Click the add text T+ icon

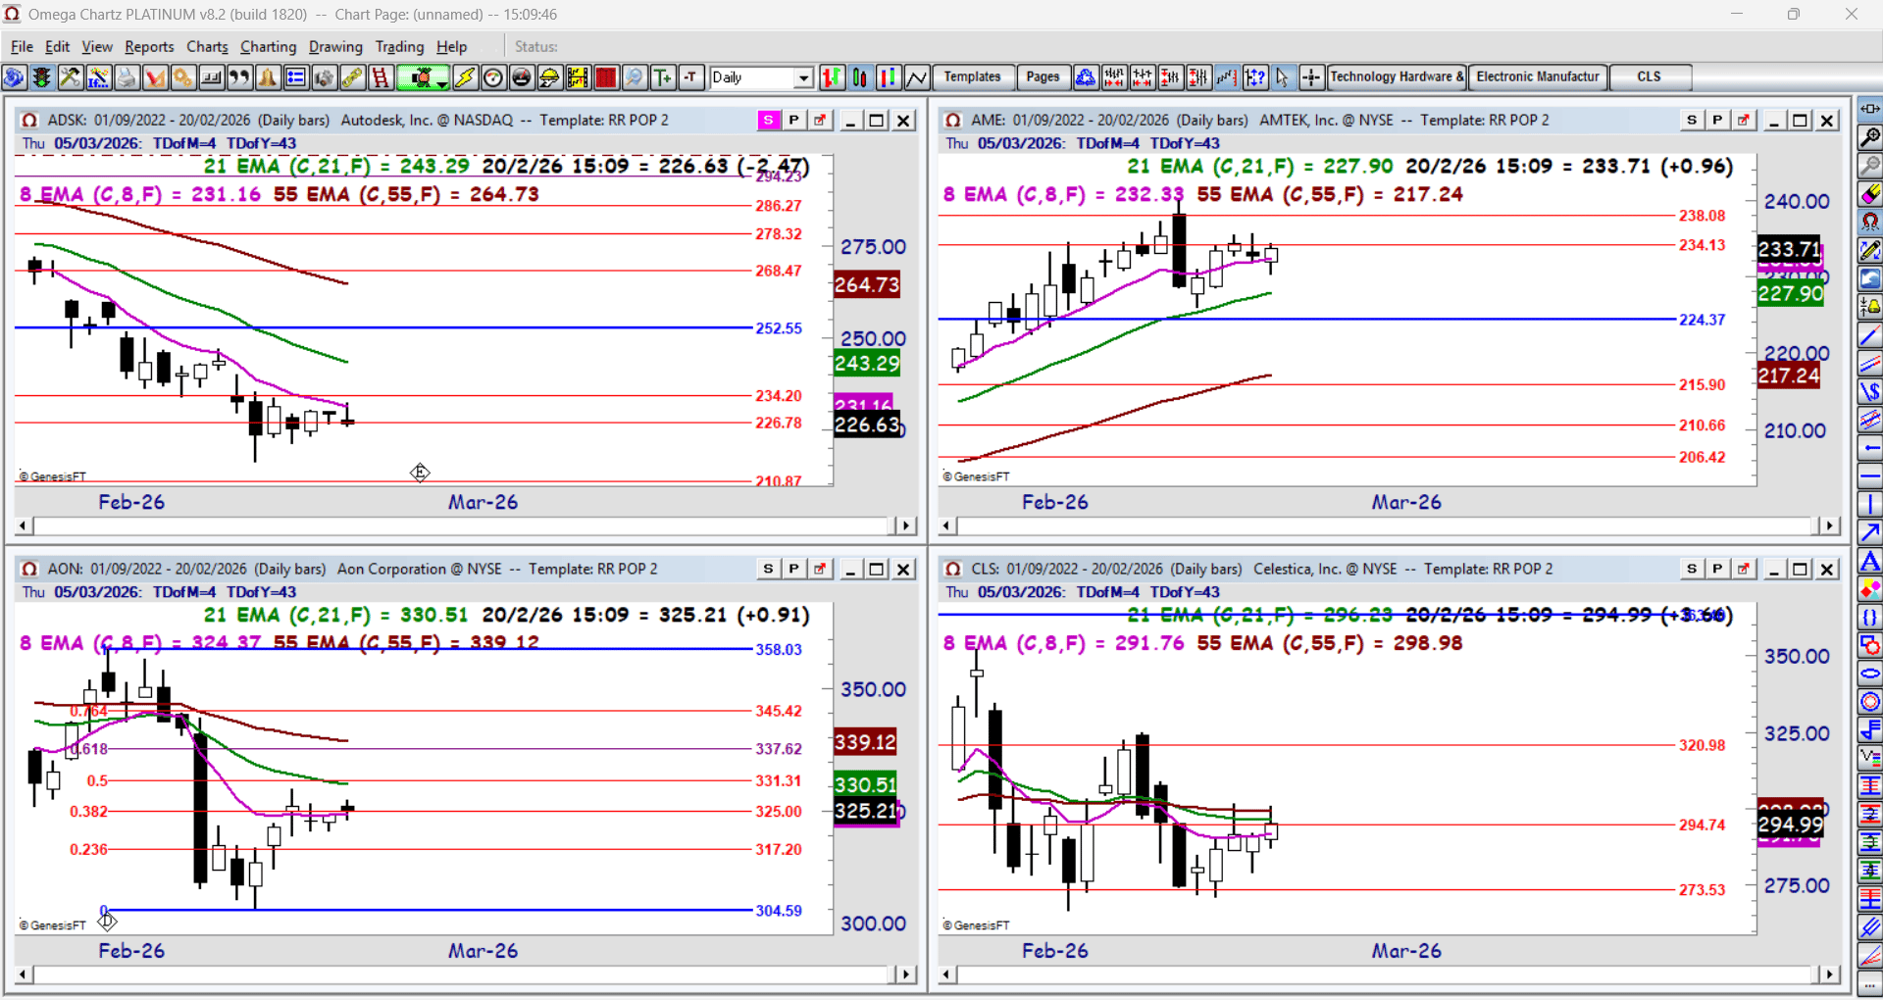tap(663, 77)
